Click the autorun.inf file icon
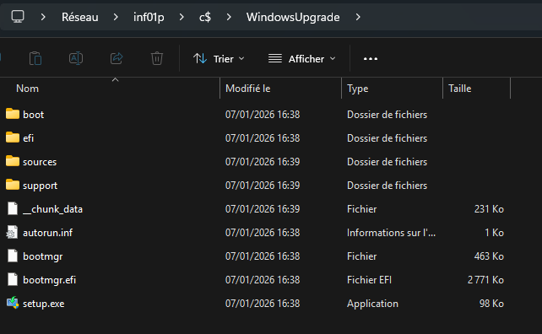 (x=13, y=233)
